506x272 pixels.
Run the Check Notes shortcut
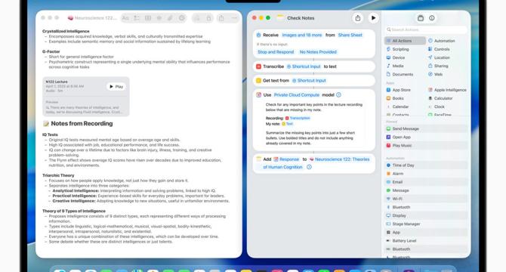(373, 18)
